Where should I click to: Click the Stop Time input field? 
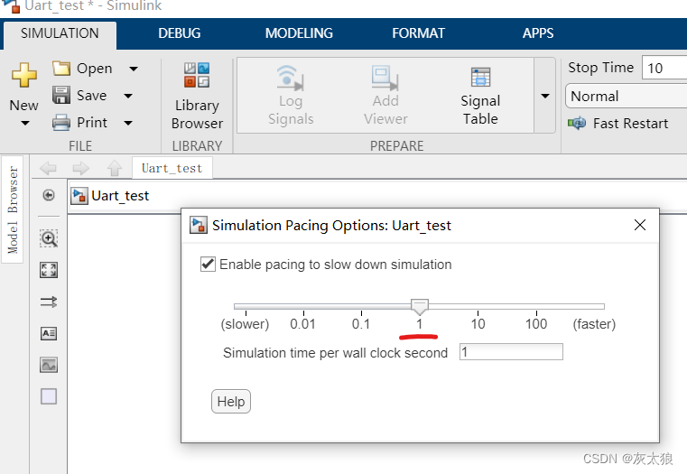click(x=664, y=68)
